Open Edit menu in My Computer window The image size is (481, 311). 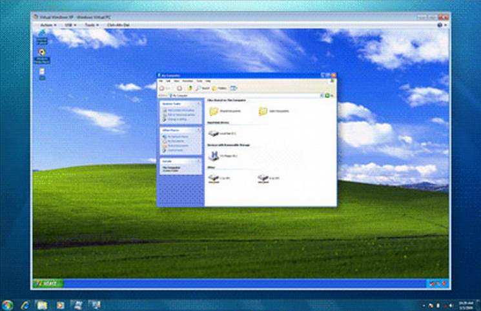(168, 81)
